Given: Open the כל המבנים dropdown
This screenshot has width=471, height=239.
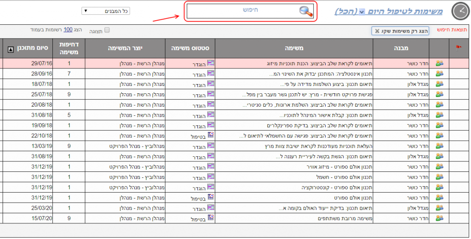Looking at the screenshot, I should tap(105, 11).
